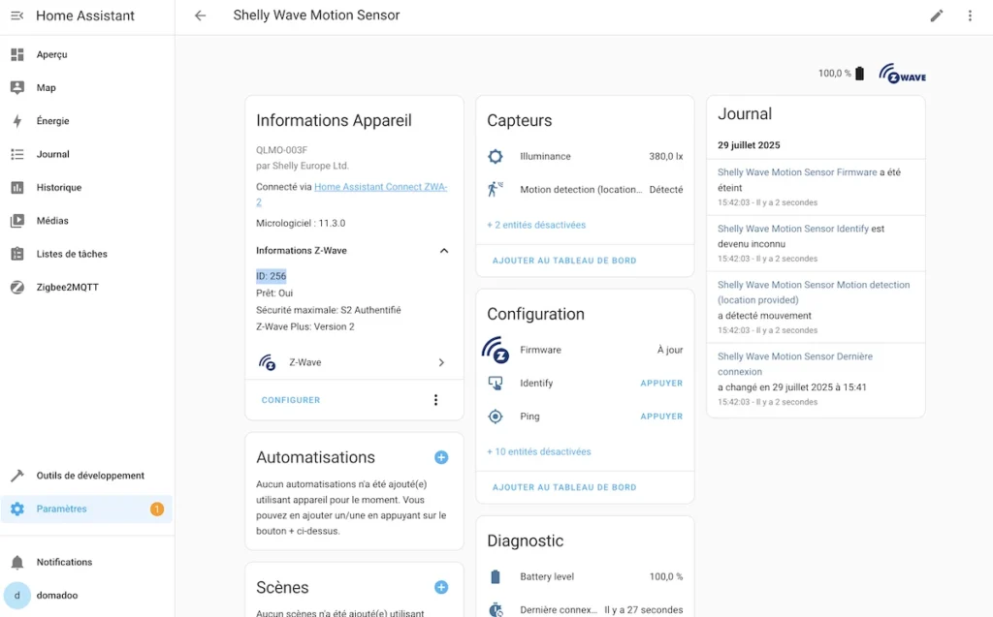Click the Battery level diagnostic icon
The height and width of the screenshot is (617, 993).
pos(496,576)
